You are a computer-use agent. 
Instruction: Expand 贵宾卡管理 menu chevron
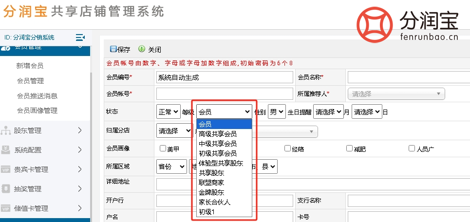point(80,169)
